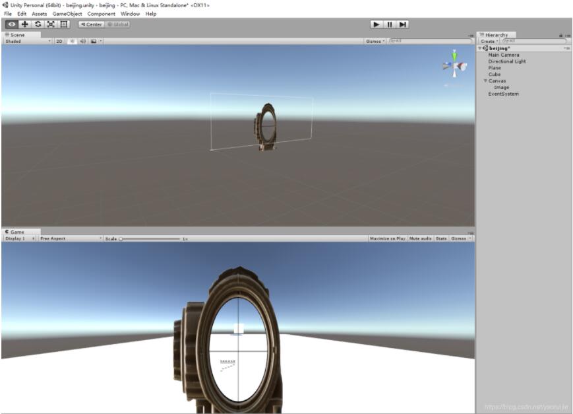Click the Pause button in toolbar
Viewport: 573px width, 414px height.
390,24
